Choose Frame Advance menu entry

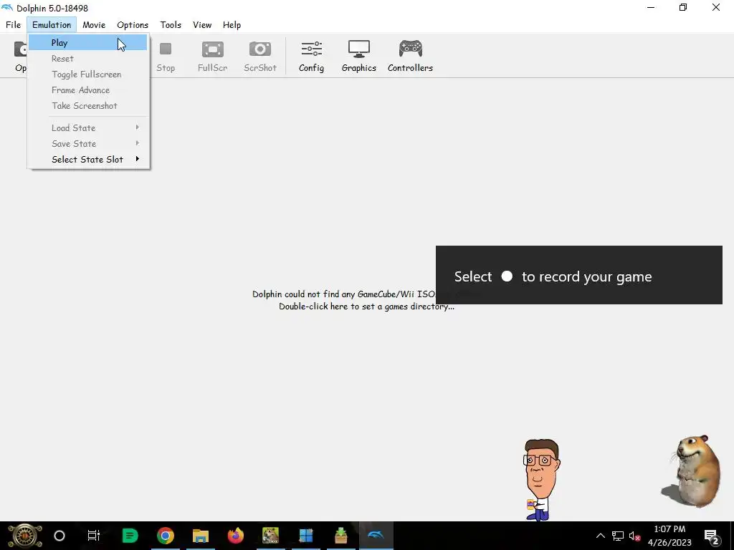click(87, 90)
